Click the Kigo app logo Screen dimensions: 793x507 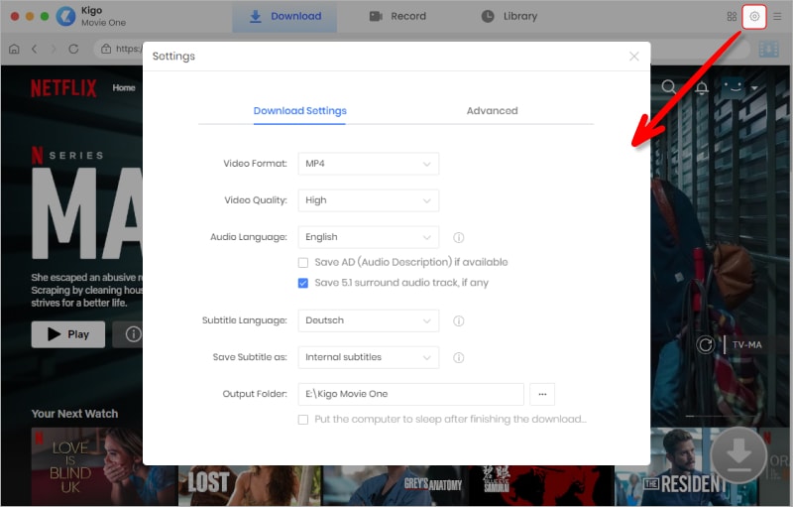[x=65, y=16]
